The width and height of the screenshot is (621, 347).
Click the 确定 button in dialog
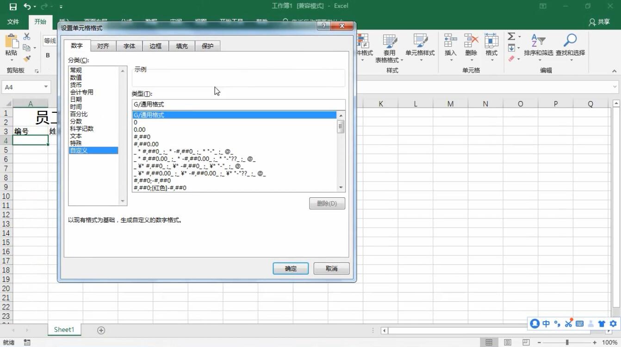coord(291,268)
